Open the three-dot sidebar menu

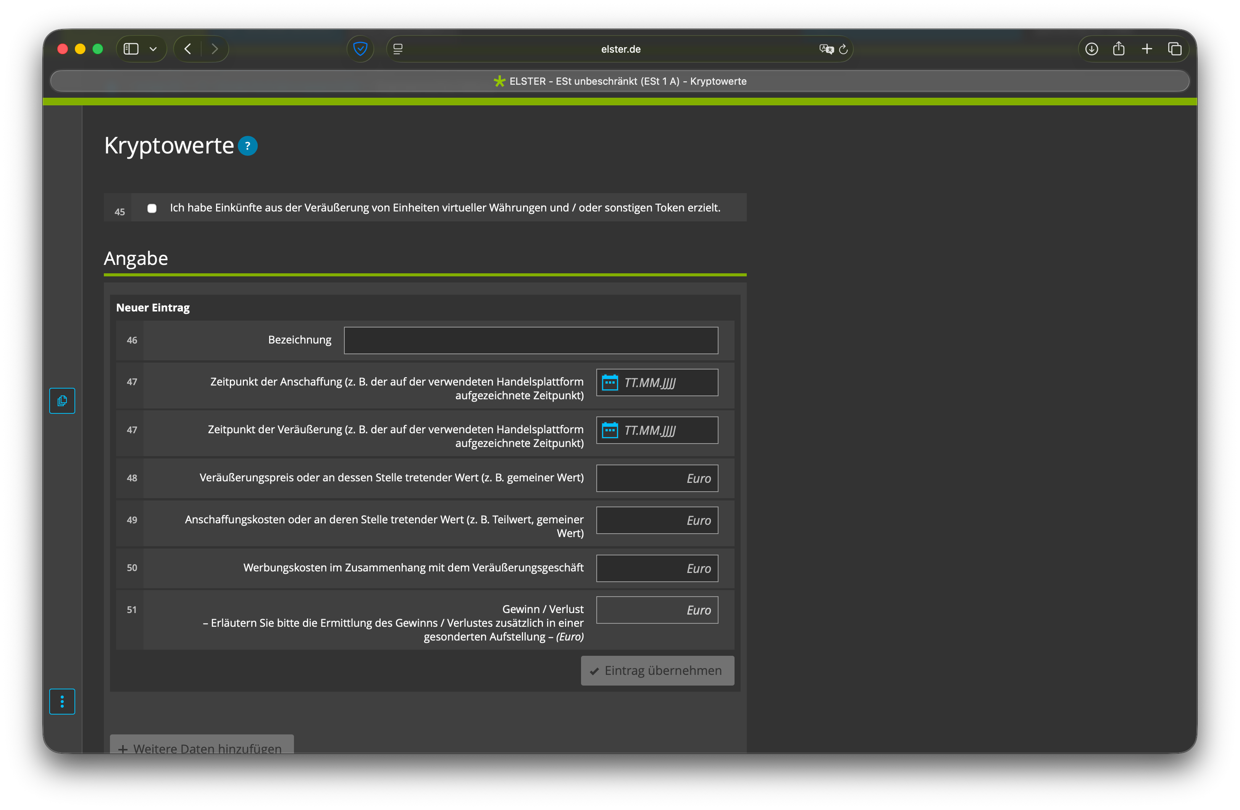(x=62, y=702)
